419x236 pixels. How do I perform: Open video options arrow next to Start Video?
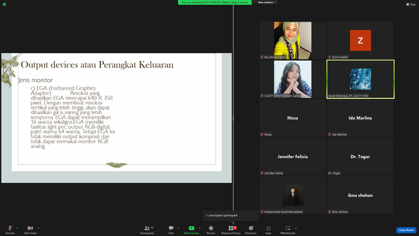coord(38,228)
